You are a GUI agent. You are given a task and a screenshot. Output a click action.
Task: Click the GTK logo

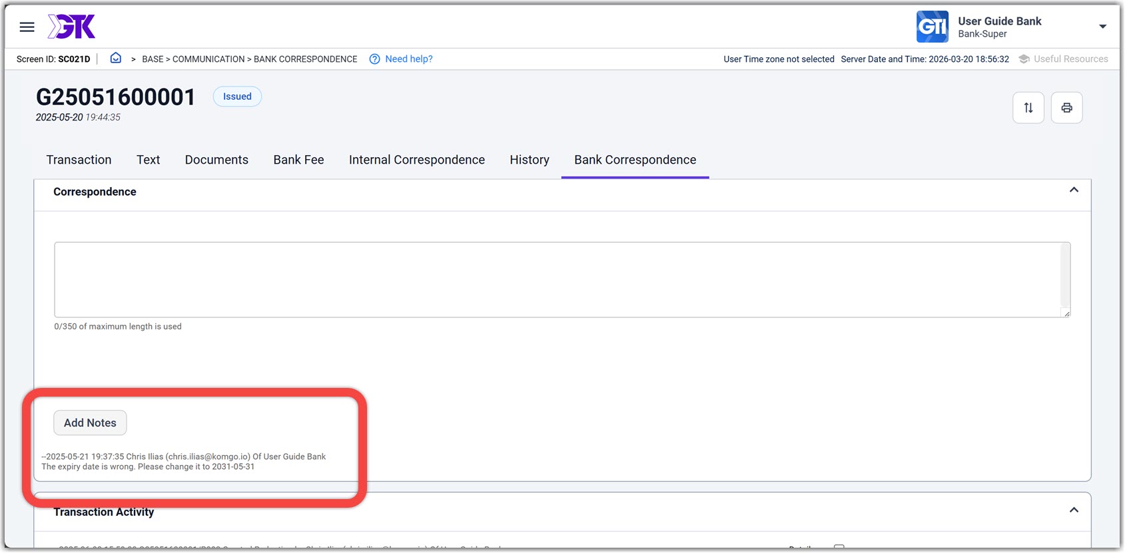[71, 27]
